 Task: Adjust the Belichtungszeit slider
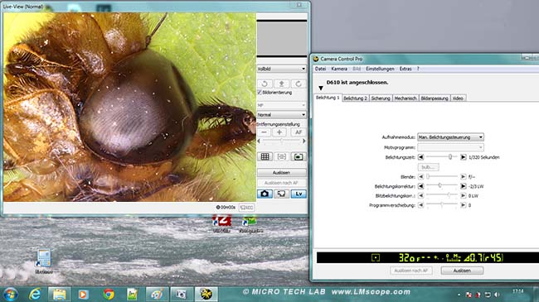pyautogui.click(x=442, y=157)
